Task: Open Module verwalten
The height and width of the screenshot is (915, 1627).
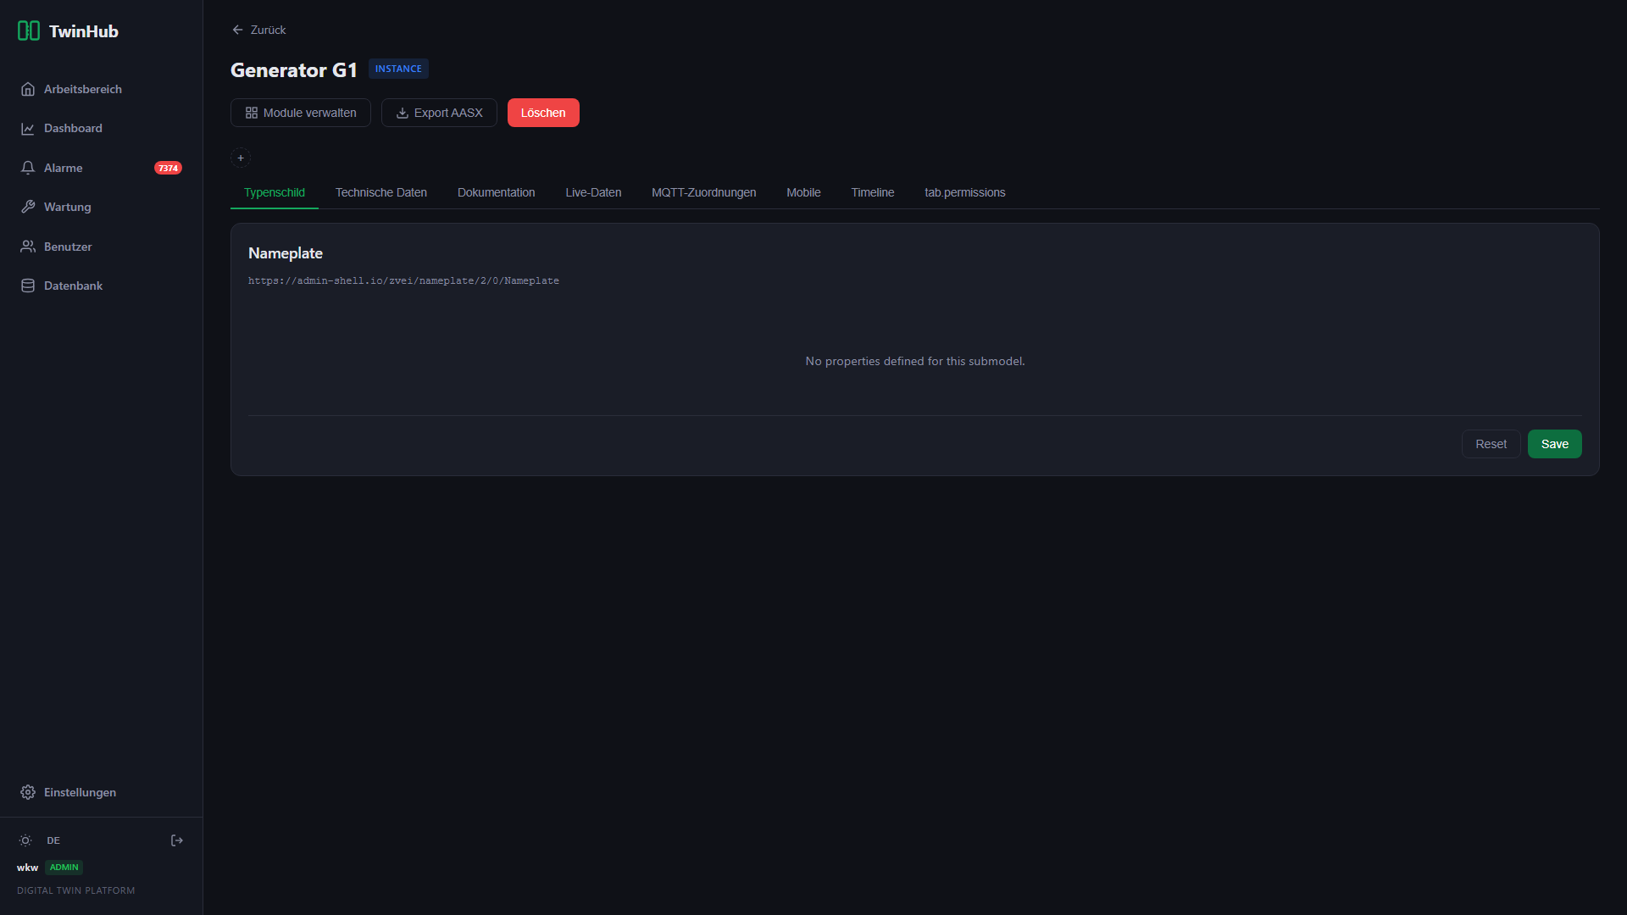Action: (x=301, y=113)
